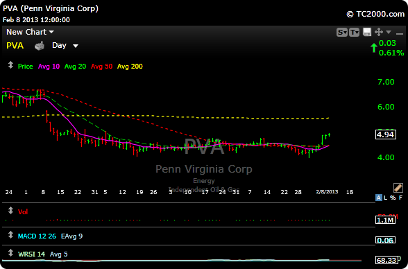Click the 68.33 WRSI value box
Image resolution: width=408 pixels, height=269 pixels.
coord(386,260)
